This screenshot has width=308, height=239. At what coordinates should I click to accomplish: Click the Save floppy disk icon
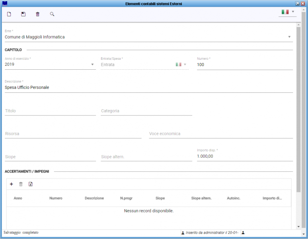click(23, 14)
